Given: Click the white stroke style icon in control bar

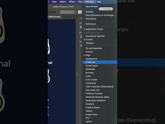Looking at the screenshot, I should [80, 12].
